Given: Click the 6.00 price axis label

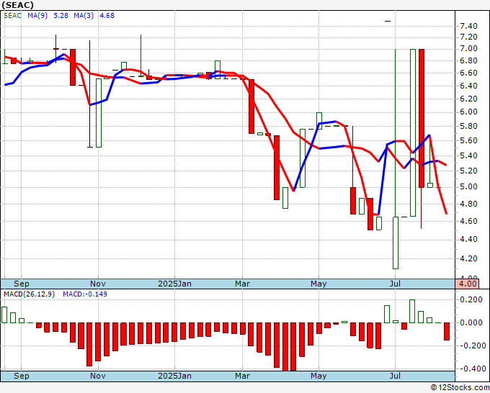Looking at the screenshot, I should pos(469,112).
